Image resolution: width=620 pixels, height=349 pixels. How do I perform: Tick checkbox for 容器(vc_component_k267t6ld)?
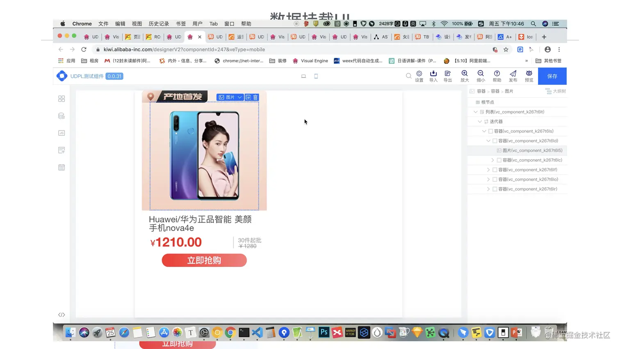(x=495, y=141)
